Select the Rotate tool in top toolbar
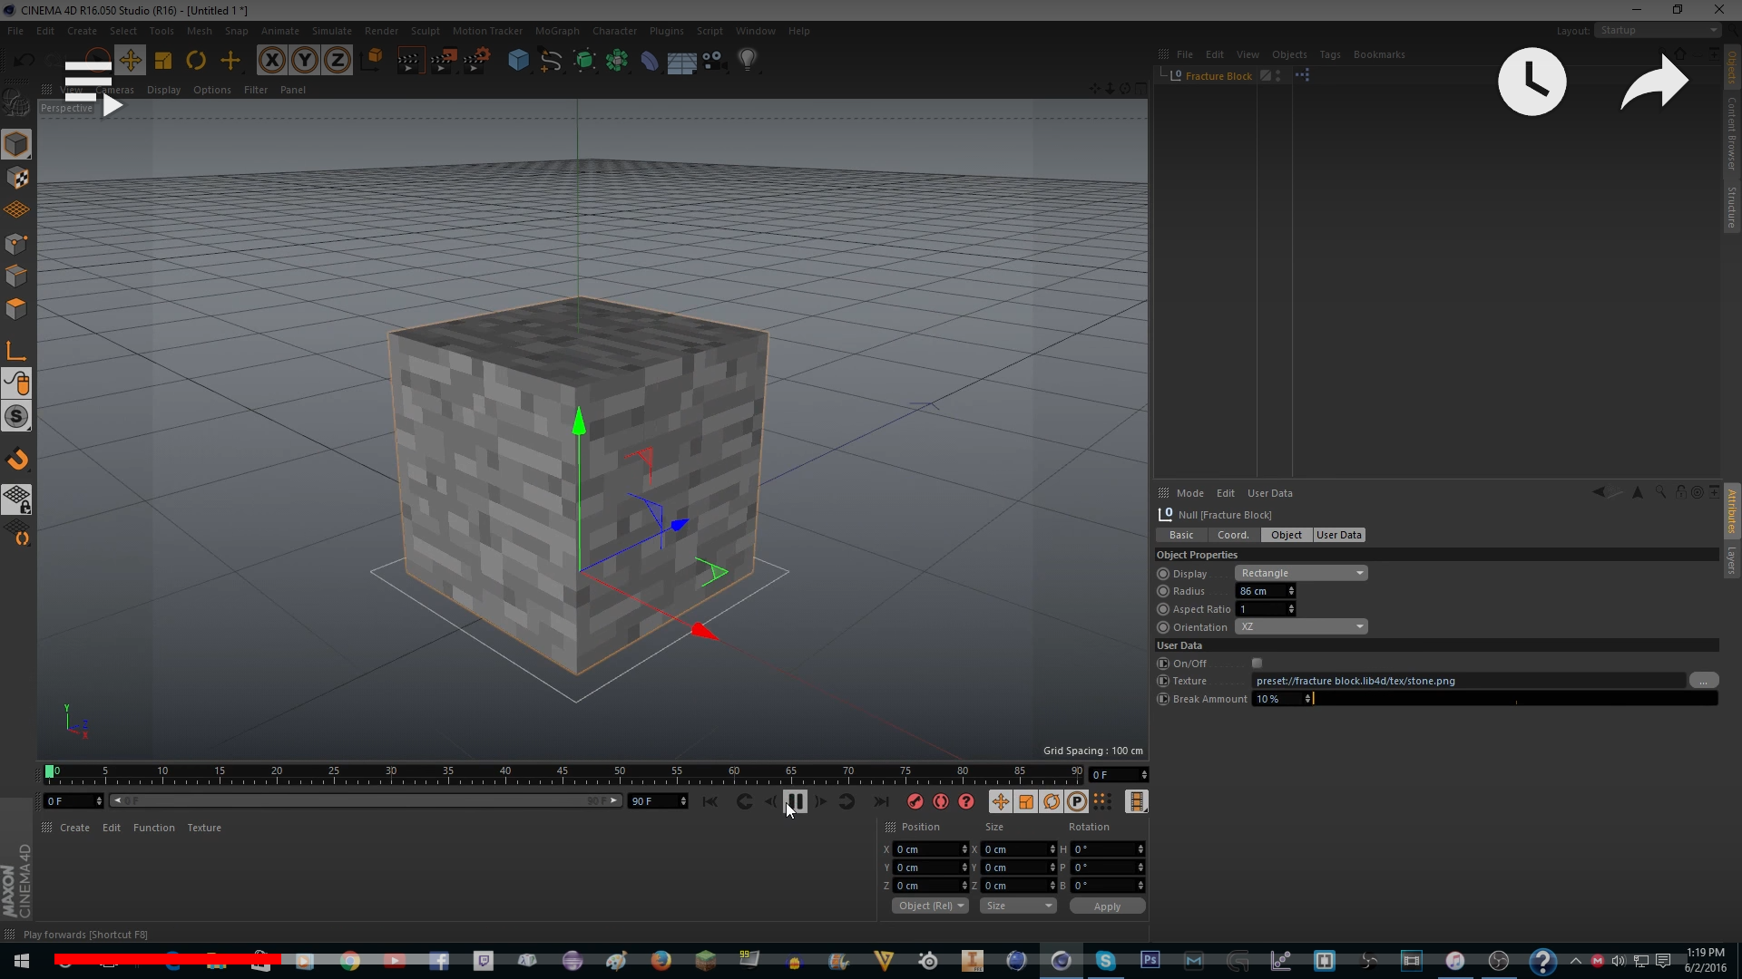The width and height of the screenshot is (1742, 979). (x=196, y=61)
